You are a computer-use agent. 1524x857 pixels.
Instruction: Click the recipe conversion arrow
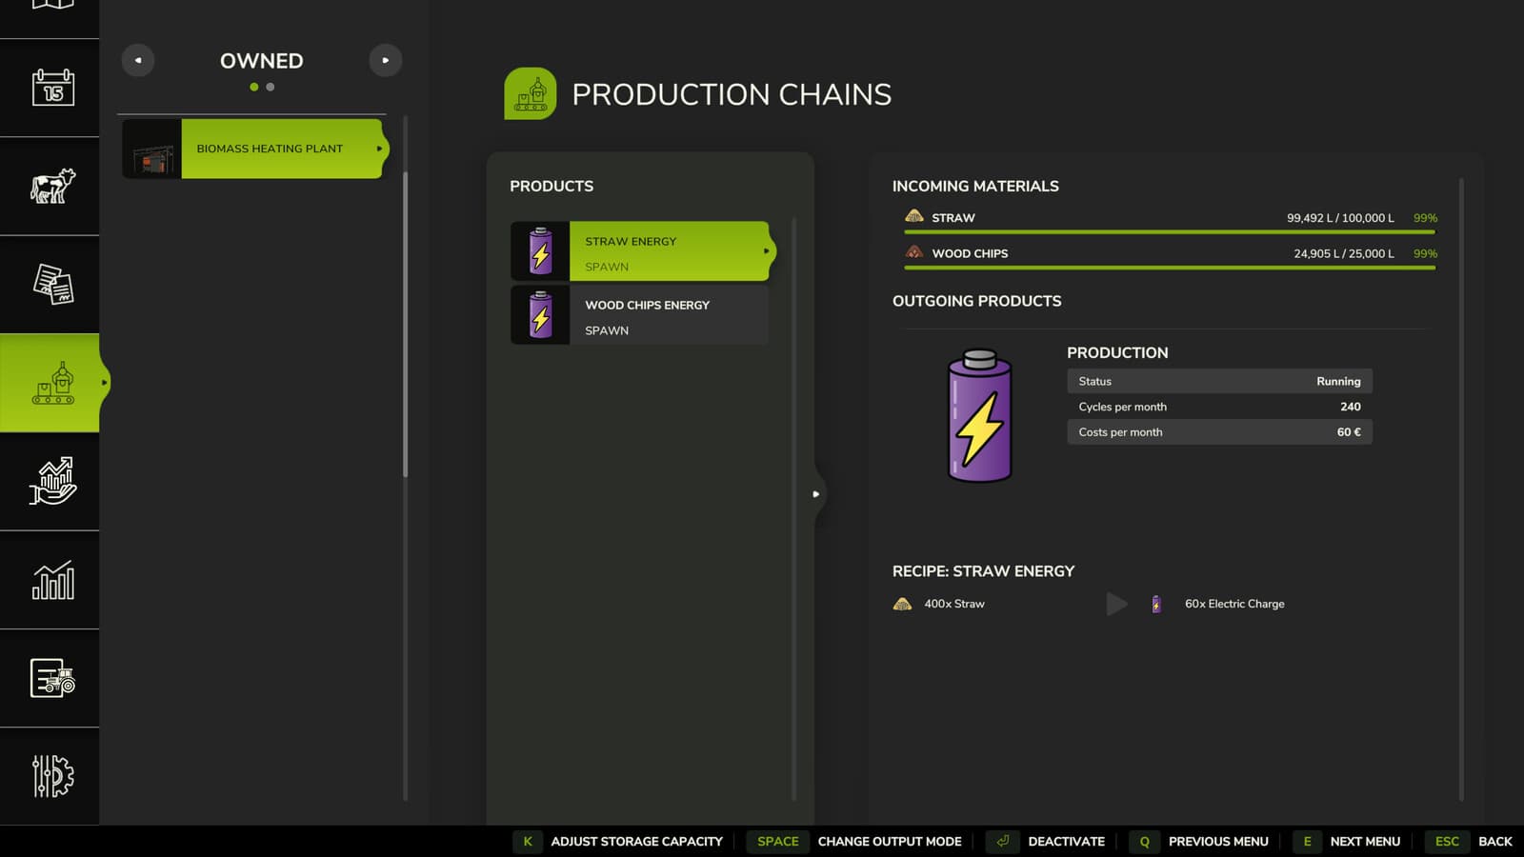click(1116, 604)
